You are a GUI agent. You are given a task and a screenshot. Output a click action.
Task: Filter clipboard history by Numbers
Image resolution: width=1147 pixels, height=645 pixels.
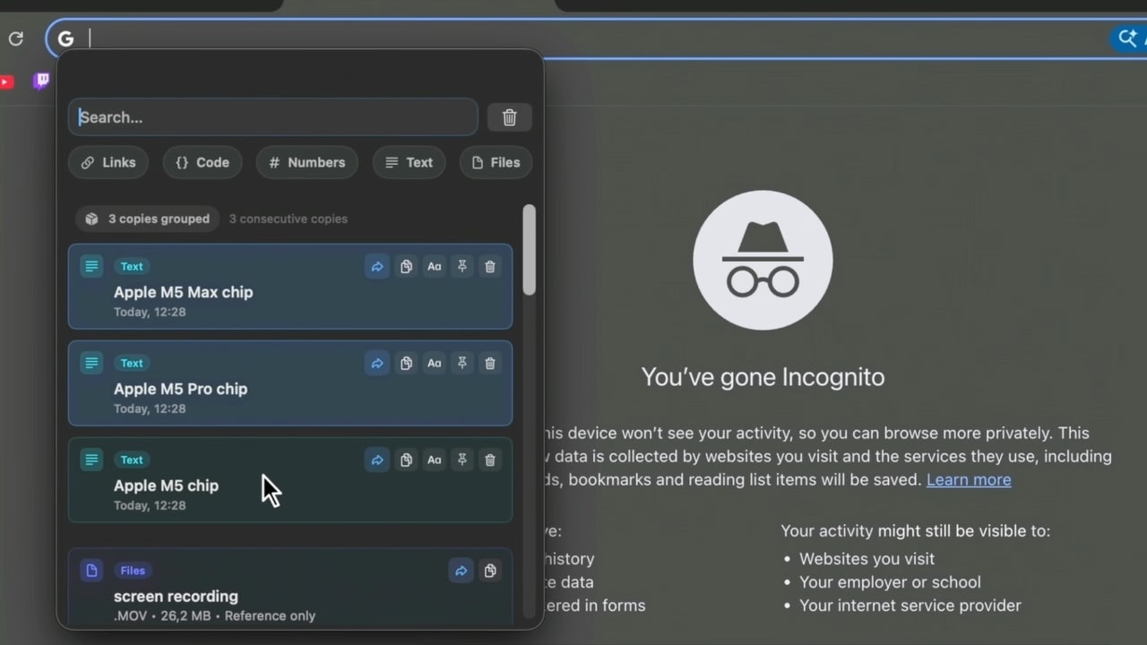click(x=307, y=163)
